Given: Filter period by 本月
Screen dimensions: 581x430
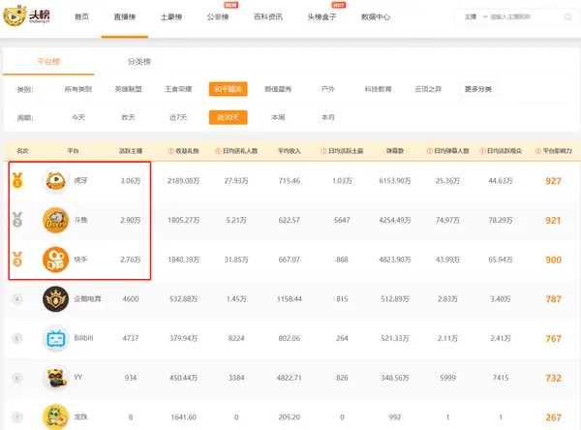Looking at the screenshot, I should [x=328, y=117].
